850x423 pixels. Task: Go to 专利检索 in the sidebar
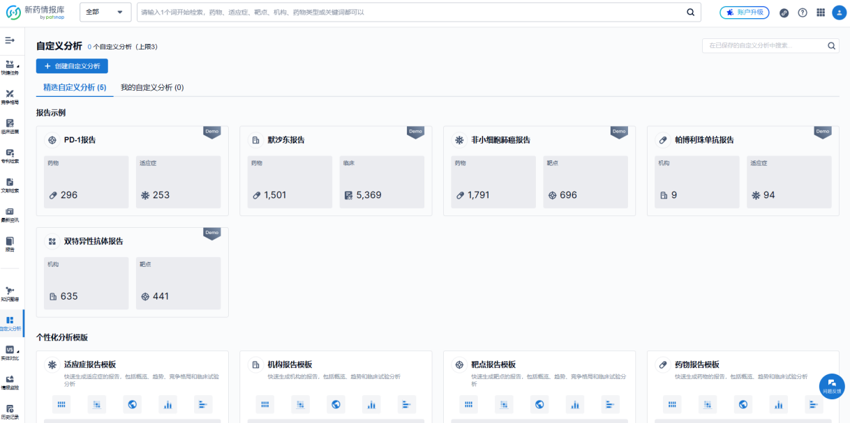[x=10, y=155]
